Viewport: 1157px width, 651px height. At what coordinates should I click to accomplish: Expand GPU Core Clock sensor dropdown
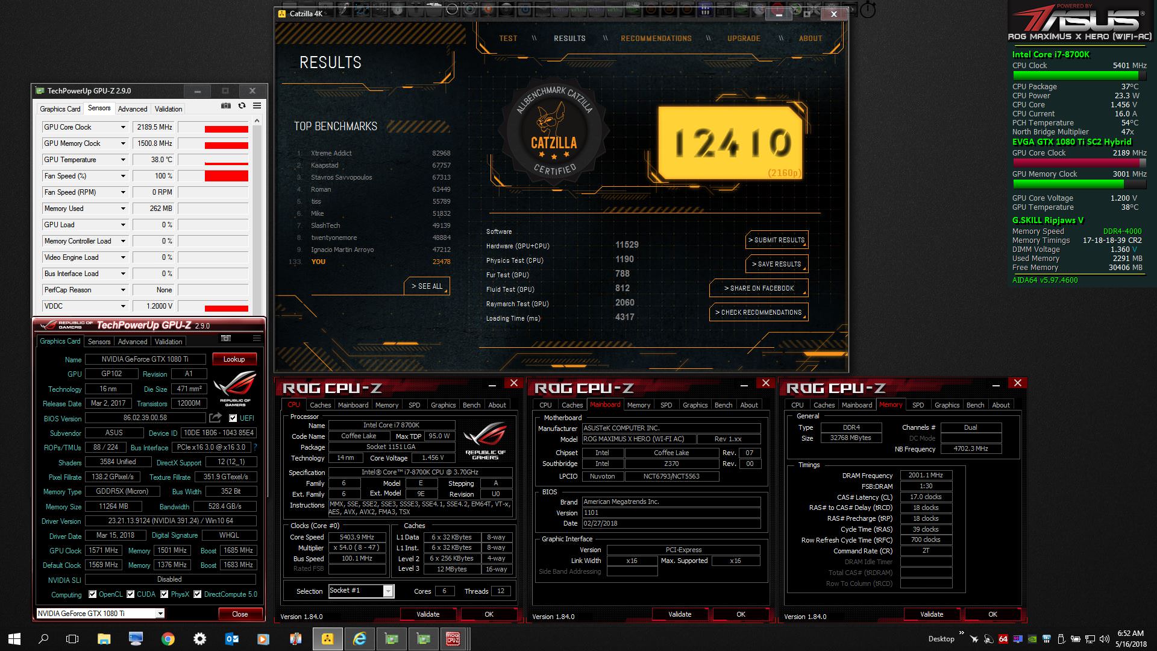click(123, 127)
